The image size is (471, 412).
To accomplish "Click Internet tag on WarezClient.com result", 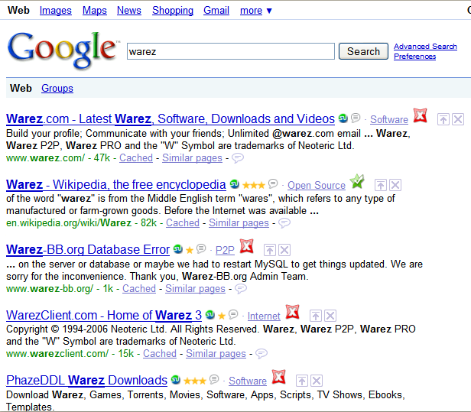I will pos(264,316).
